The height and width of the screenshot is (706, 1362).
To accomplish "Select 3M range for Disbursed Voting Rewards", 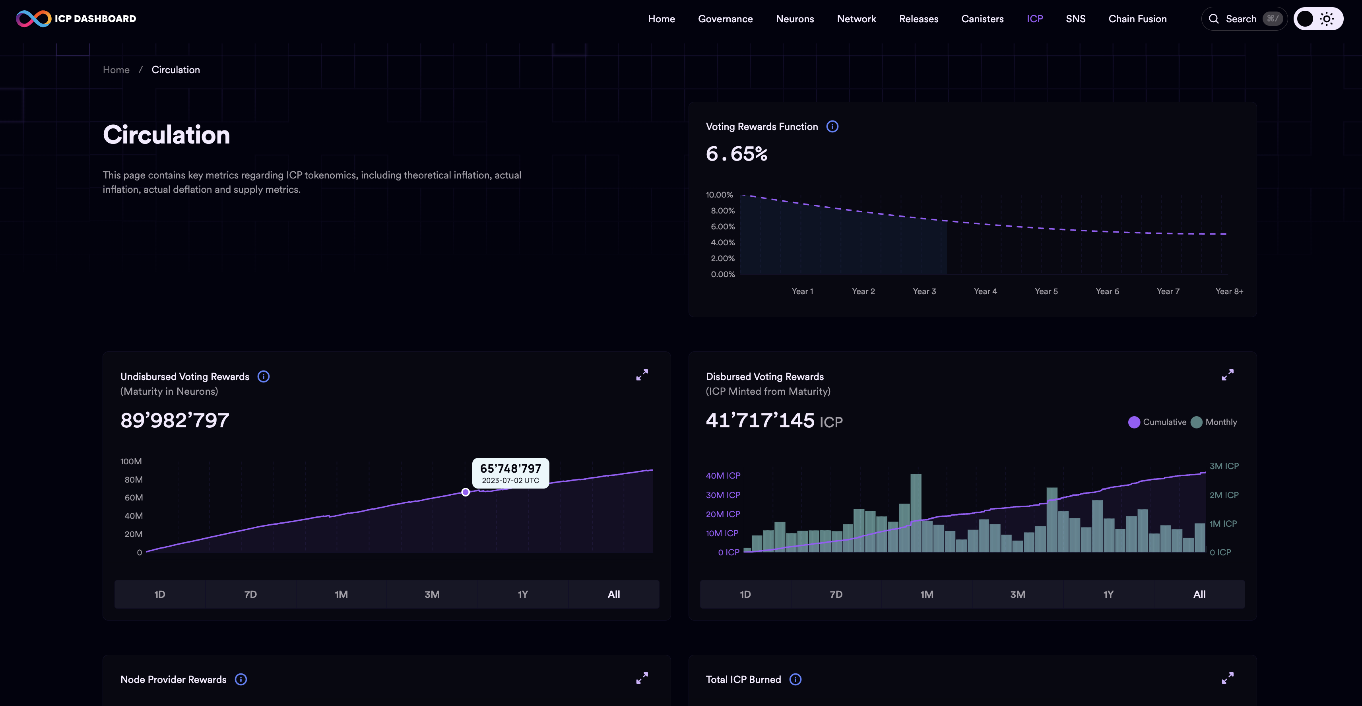I will [x=1018, y=594].
